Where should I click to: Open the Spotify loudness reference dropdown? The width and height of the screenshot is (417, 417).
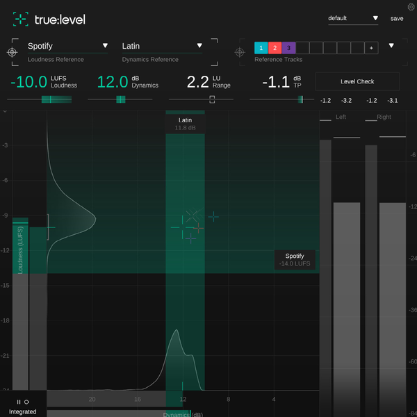[105, 46]
